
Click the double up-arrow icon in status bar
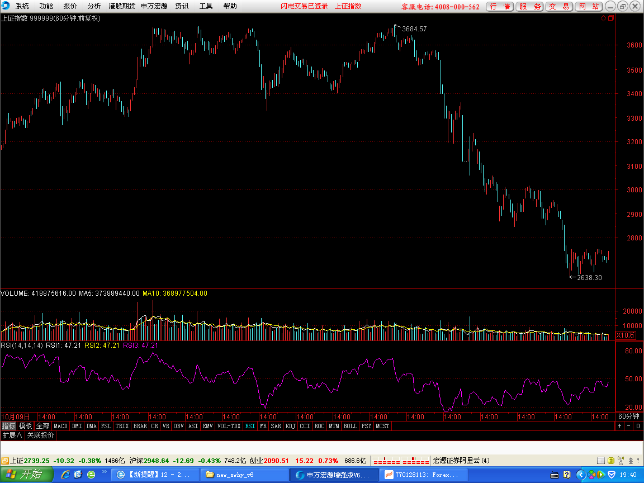pos(631,461)
